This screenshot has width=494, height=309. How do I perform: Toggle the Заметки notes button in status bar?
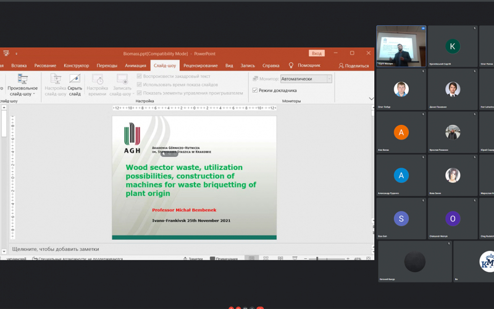(x=193, y=258)
